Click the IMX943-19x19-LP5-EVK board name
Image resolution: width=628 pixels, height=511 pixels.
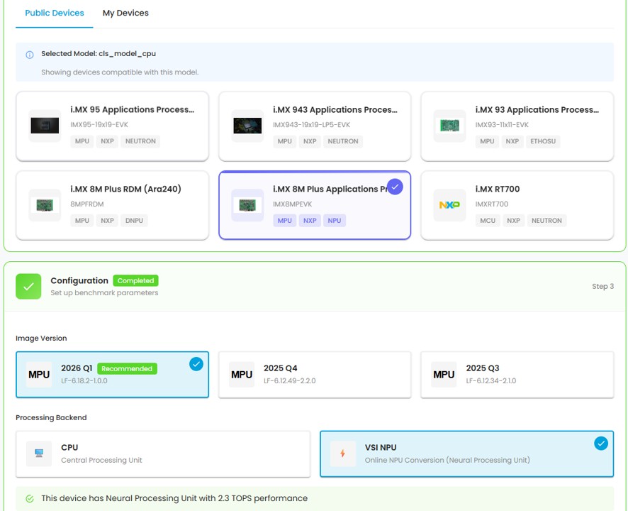(312, 125)
